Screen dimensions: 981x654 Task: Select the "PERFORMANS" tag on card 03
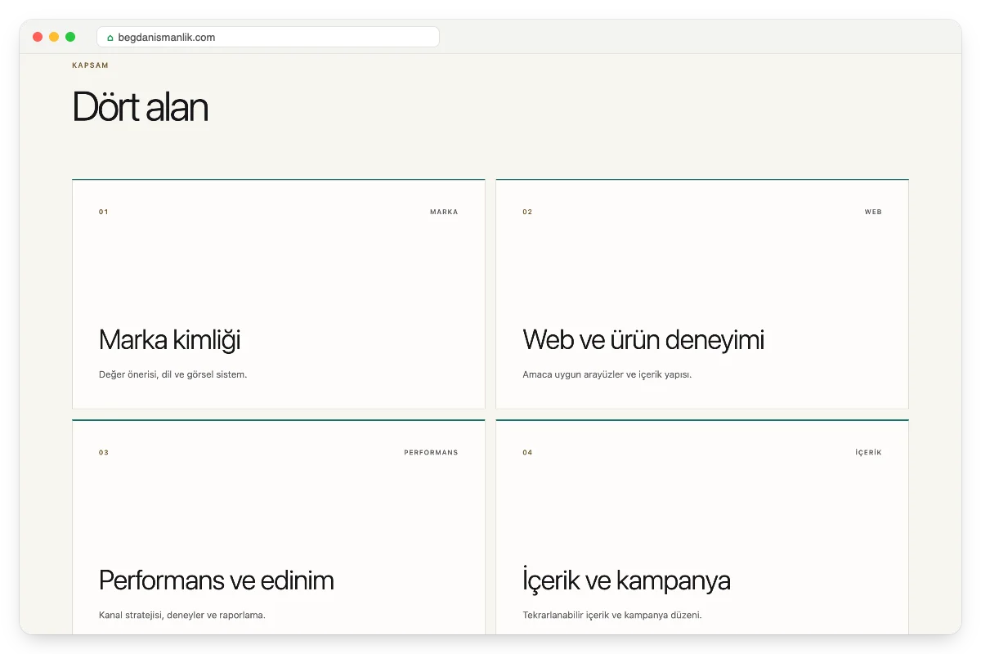[431, 452]
